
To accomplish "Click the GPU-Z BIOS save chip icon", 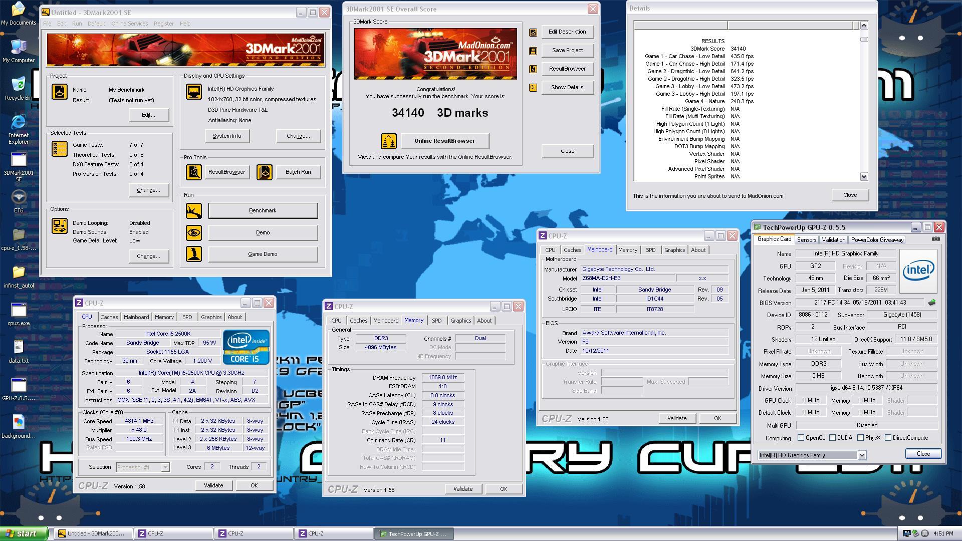I will [x=931, y=303].
